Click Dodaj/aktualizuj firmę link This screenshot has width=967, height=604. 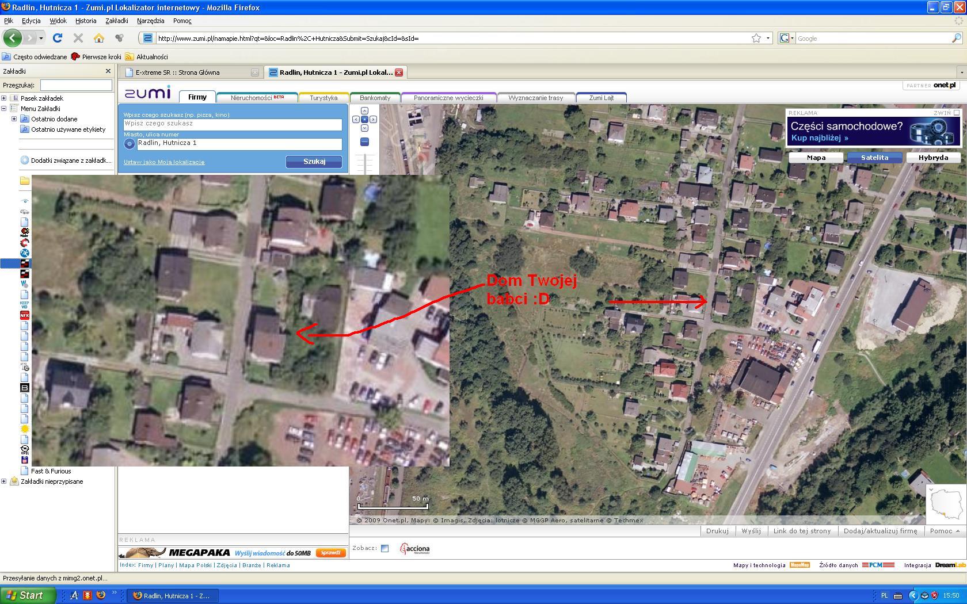[881, 531]
